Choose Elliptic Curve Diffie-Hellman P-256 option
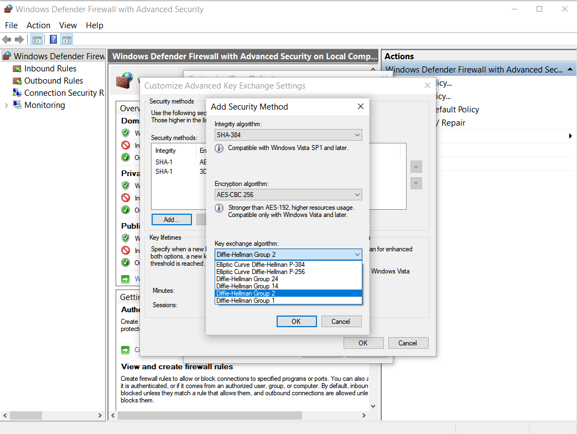This screenshot has width=577, height=434. (x=288, y=272)
